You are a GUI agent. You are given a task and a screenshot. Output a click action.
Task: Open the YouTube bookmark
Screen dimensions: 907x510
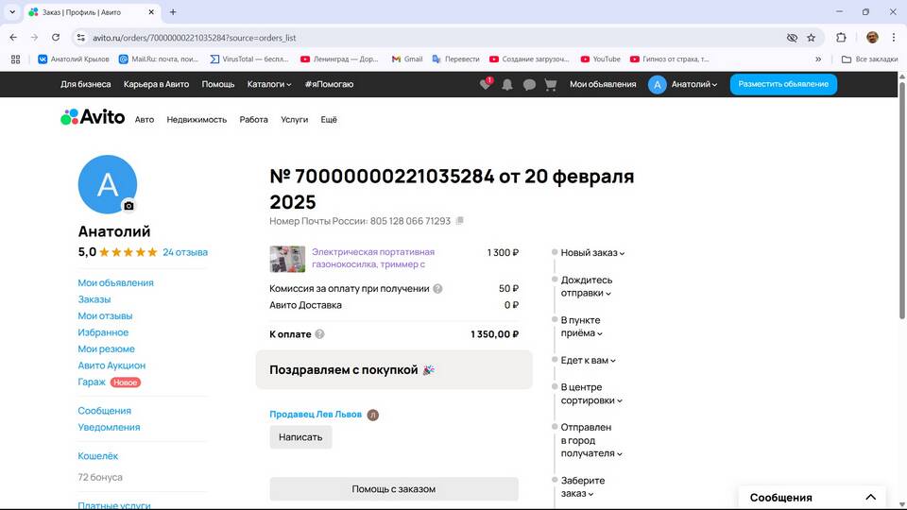point(601,59)
